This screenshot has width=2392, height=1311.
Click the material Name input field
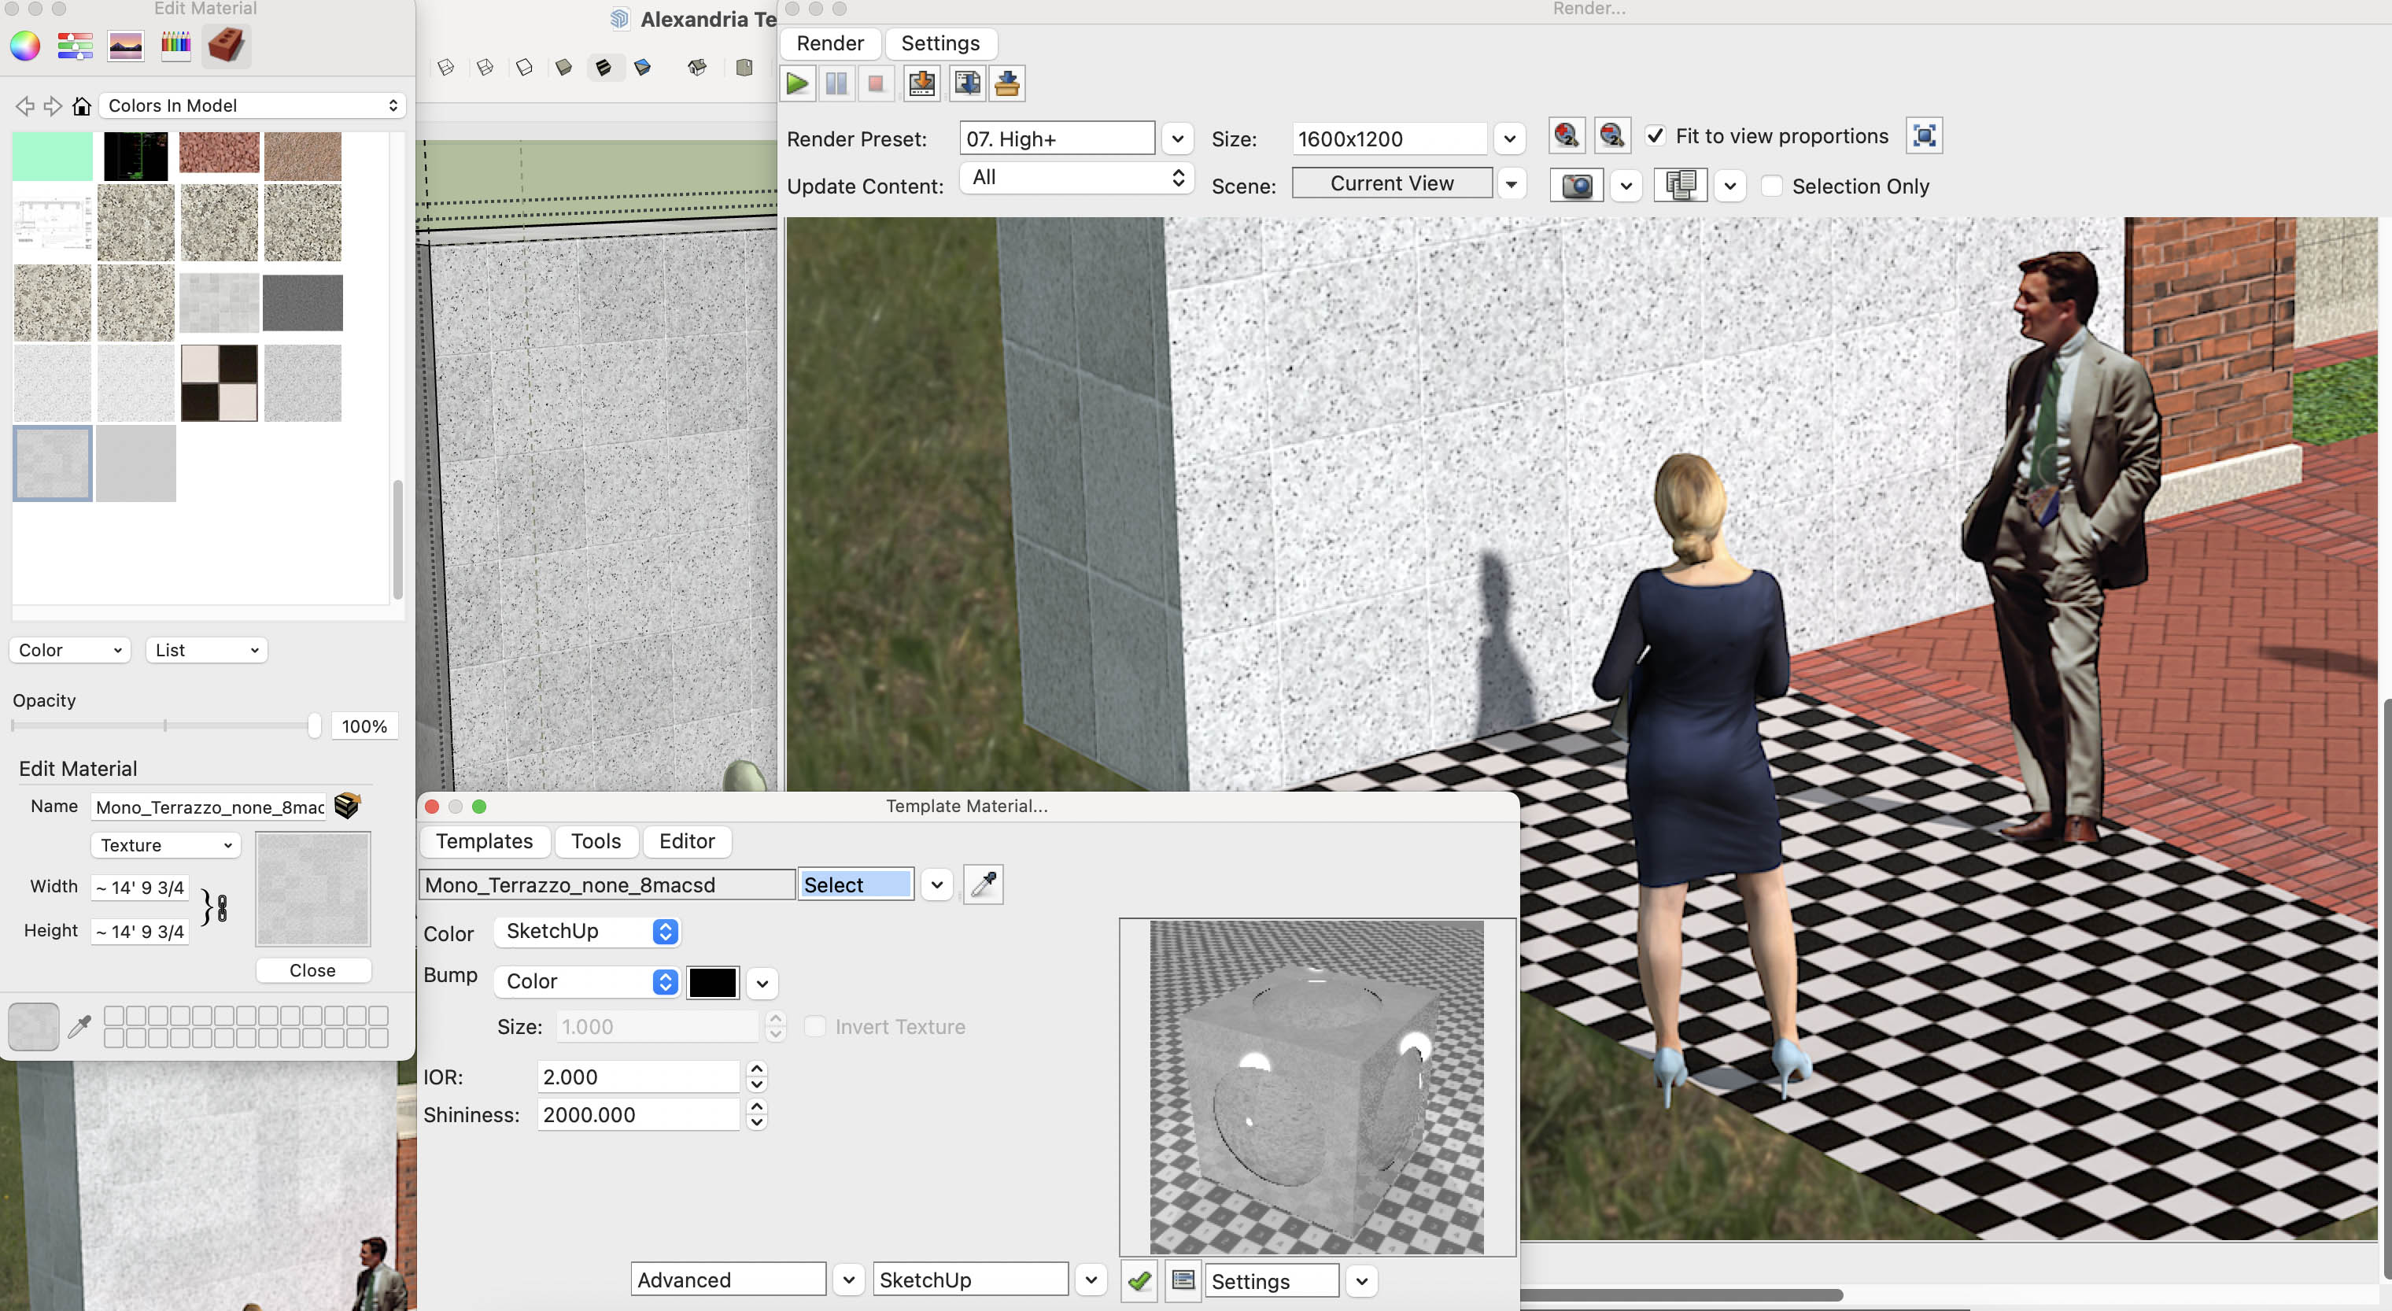pyautogui.click(x=210, y=807)
